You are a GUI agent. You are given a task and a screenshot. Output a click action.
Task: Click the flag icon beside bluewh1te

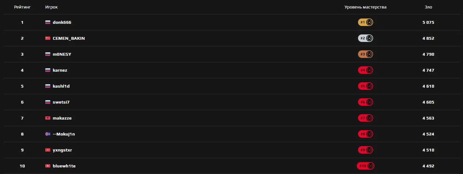tap(48, 166)
